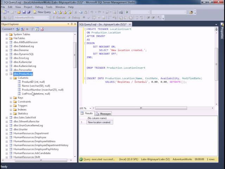Image resolution: width=225 pixels, height=169 pixels.
Task: Close the SQLQuery3.sql tab
Action: [x=130, y=24]
